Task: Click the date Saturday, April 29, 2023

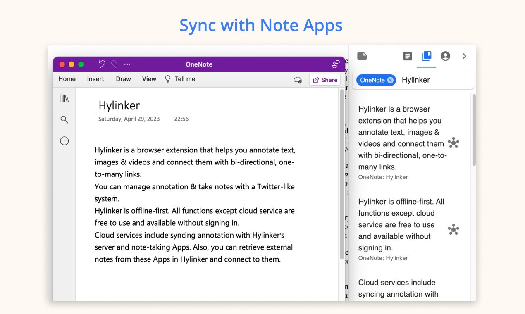Action: [129, 119]
